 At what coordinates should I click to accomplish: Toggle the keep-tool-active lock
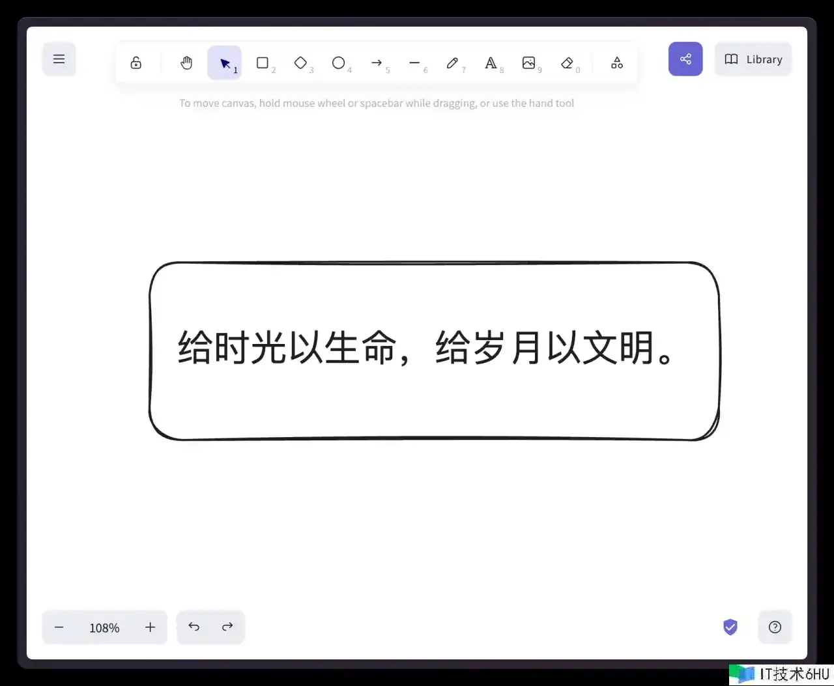136,63
